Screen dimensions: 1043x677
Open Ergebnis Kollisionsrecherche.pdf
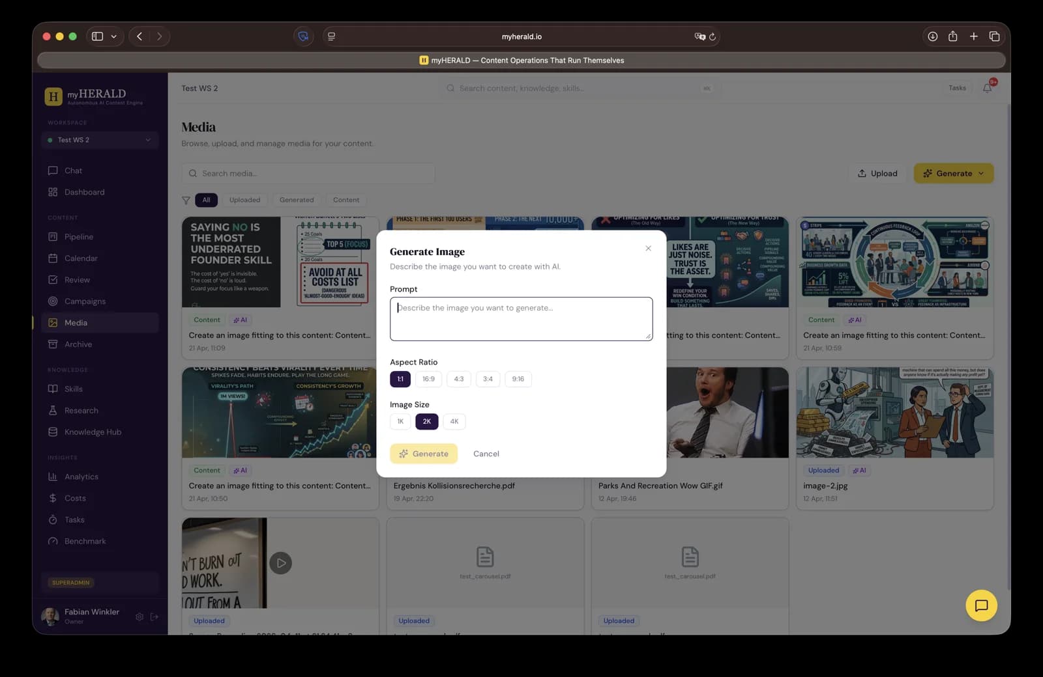point(454,486)
